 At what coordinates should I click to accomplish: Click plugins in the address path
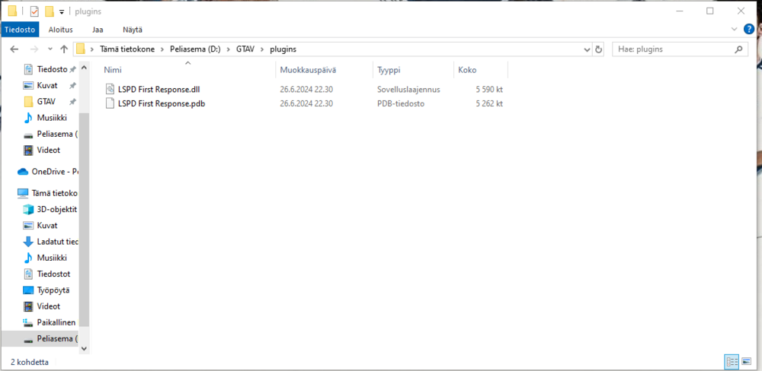coord(283,49)
